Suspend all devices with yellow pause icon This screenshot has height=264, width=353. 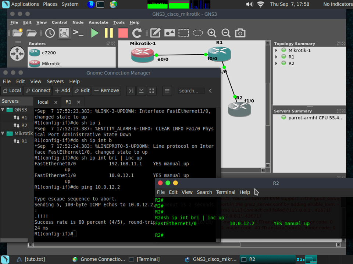(109, 33)
